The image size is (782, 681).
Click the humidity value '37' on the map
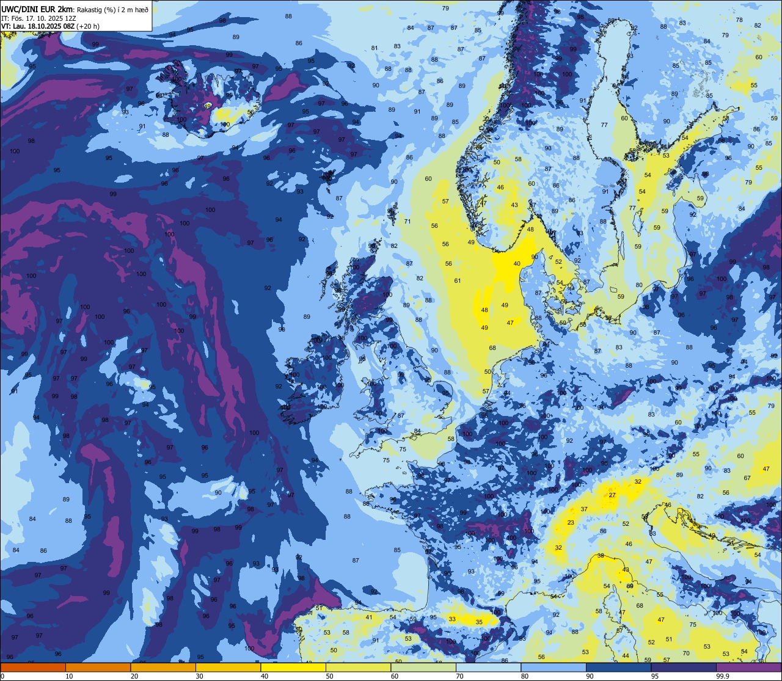(x=584, y=509)
